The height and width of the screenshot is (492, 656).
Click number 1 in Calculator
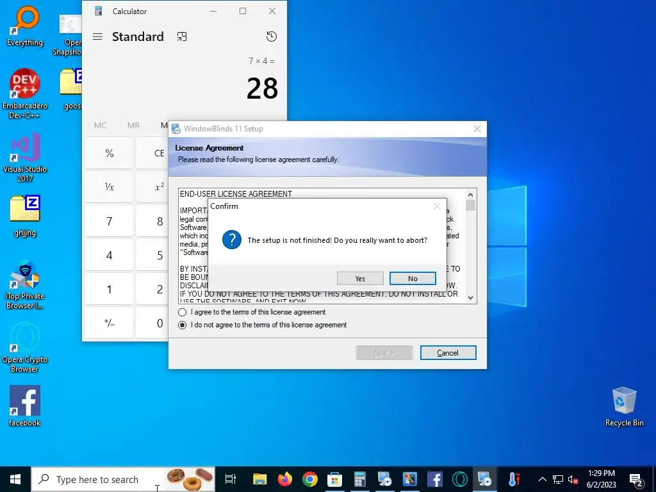(x=109, y=289)
